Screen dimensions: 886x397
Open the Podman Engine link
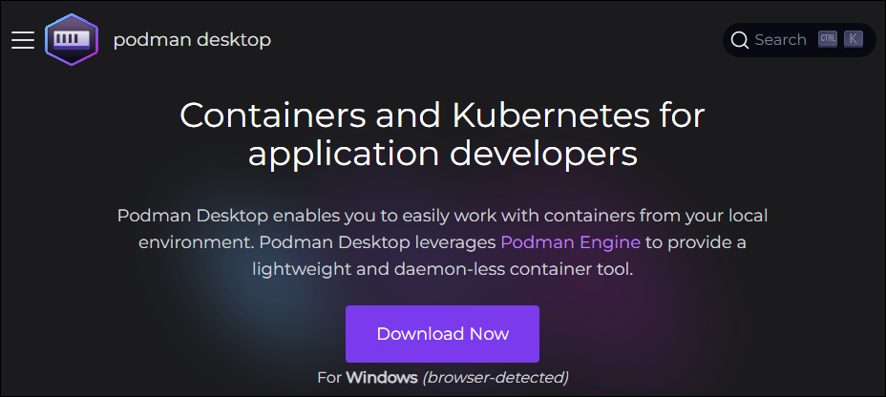pos(570,242)
